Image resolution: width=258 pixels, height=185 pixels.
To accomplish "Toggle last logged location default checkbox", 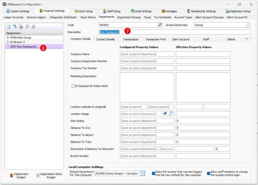I will click(153, 173).
